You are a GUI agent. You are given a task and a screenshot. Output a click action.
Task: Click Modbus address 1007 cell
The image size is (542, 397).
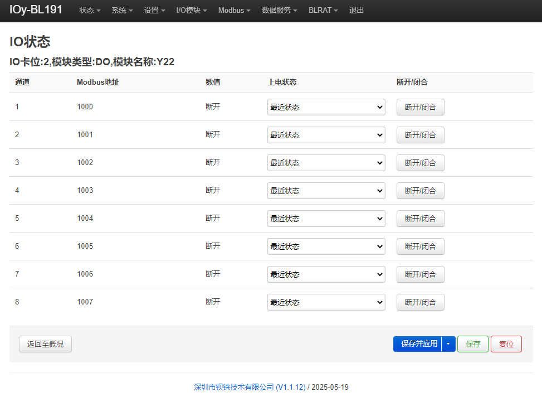pyautogui.click(x=85, y=302)
